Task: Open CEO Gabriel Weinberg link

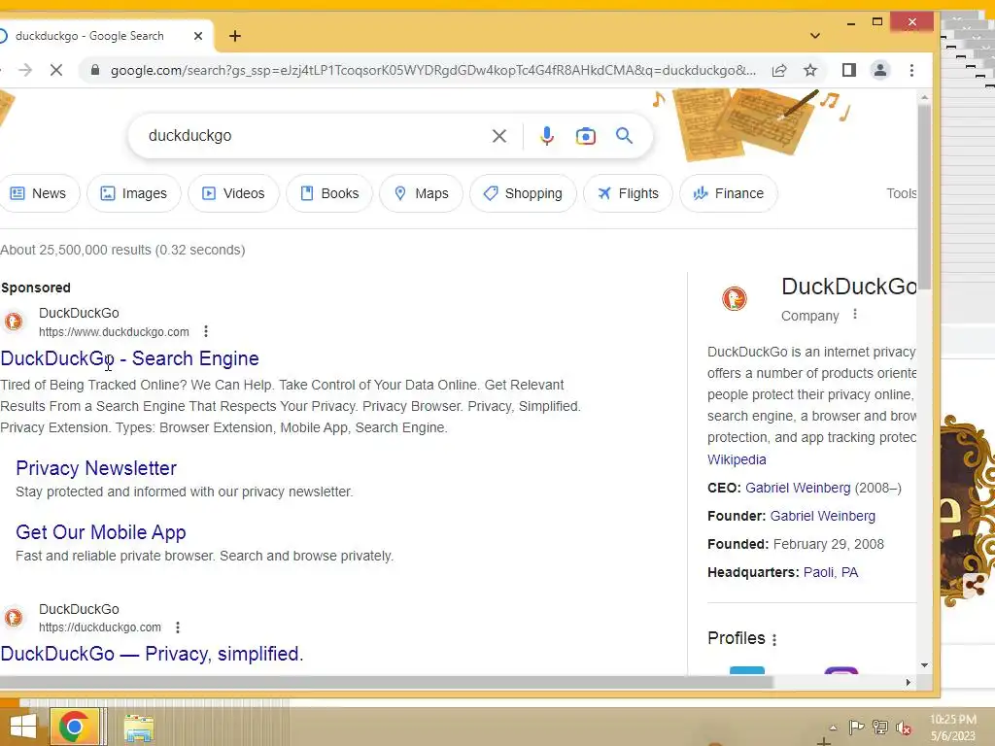Action: coord(798,488)
